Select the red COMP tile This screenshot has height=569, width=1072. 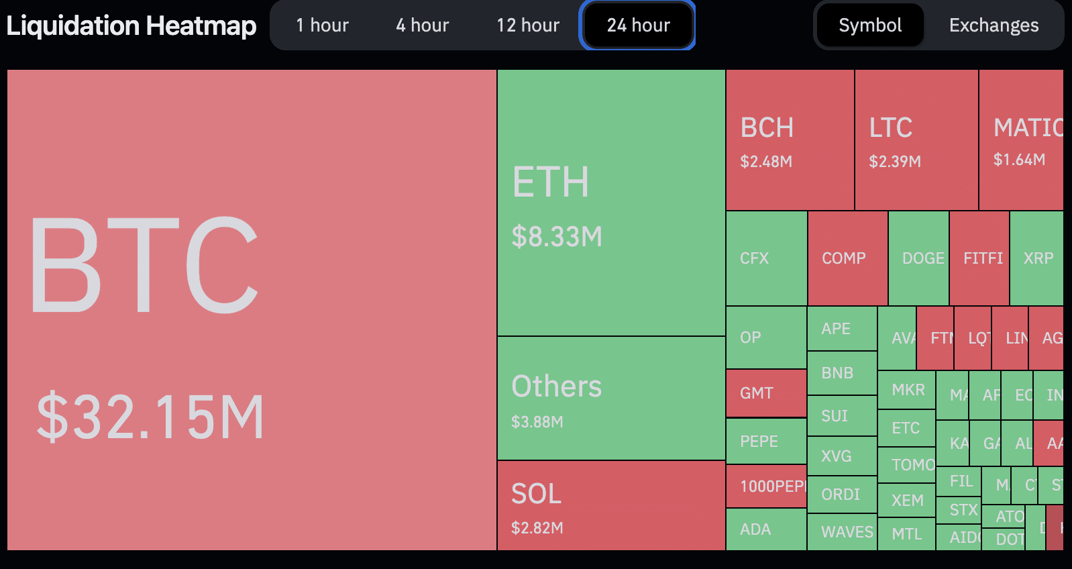(x=847, y=258)
